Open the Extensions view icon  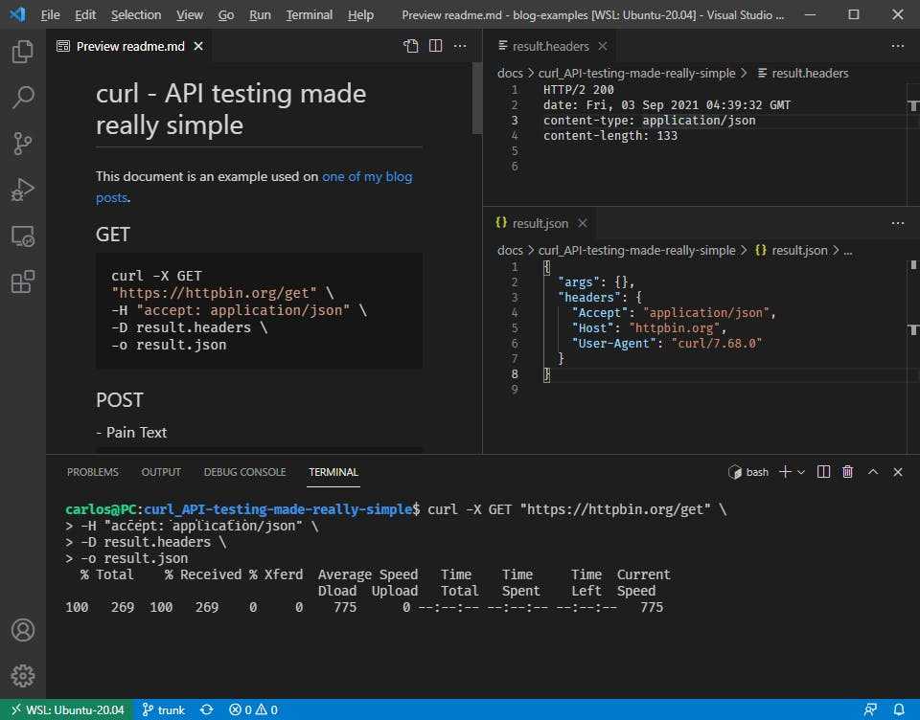23,281
